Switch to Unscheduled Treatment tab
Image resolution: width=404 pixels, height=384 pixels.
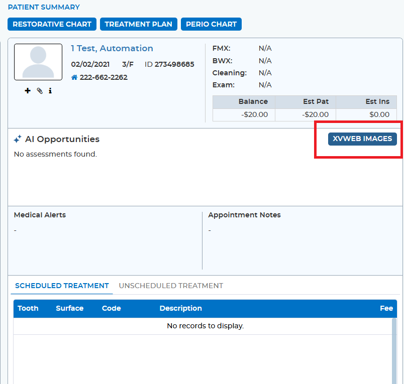point(171,286)
